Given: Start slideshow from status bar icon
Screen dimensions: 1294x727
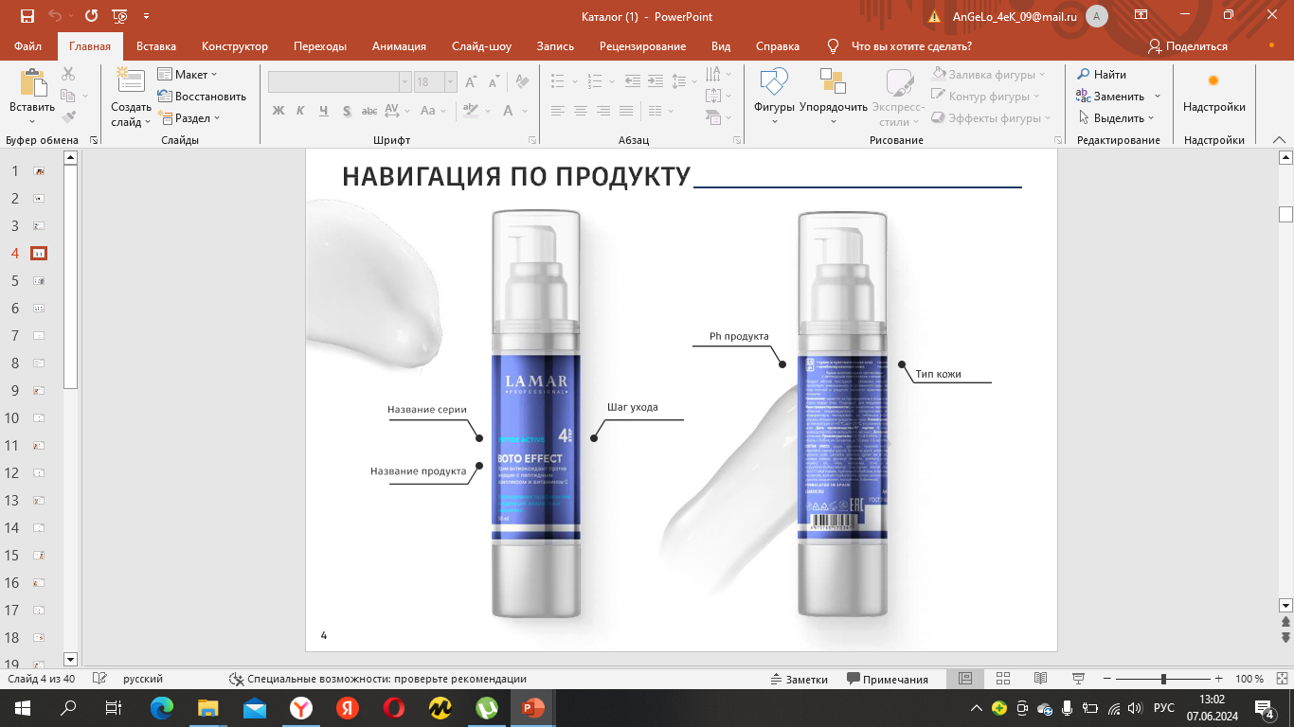Looking at the screenshot, I should pos(1078,679).
